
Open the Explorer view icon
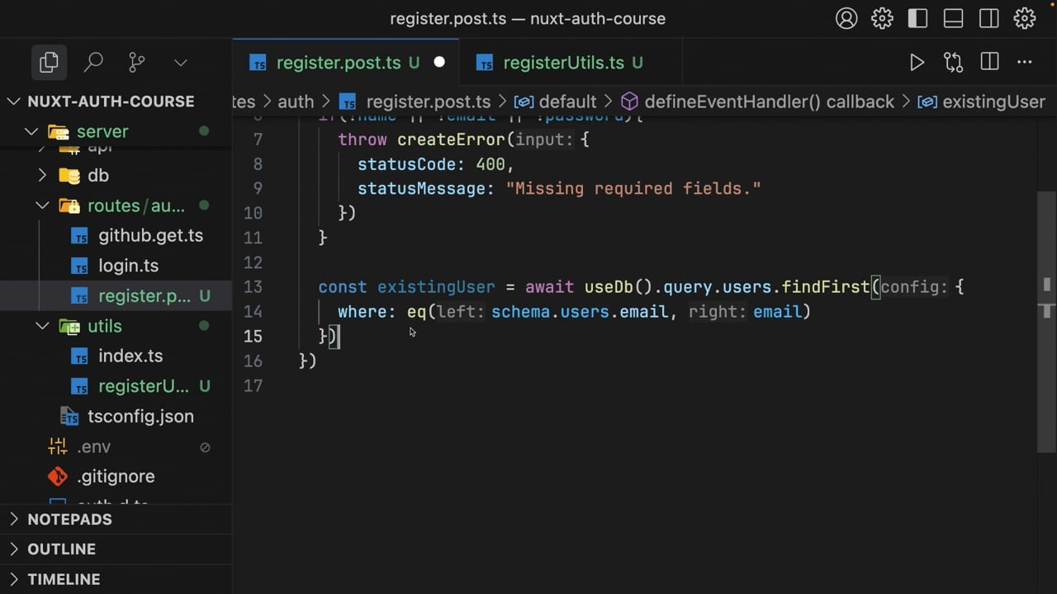[49, 62]
